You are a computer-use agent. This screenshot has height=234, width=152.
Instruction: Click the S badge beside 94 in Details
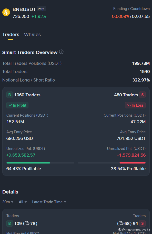[143, 223]
